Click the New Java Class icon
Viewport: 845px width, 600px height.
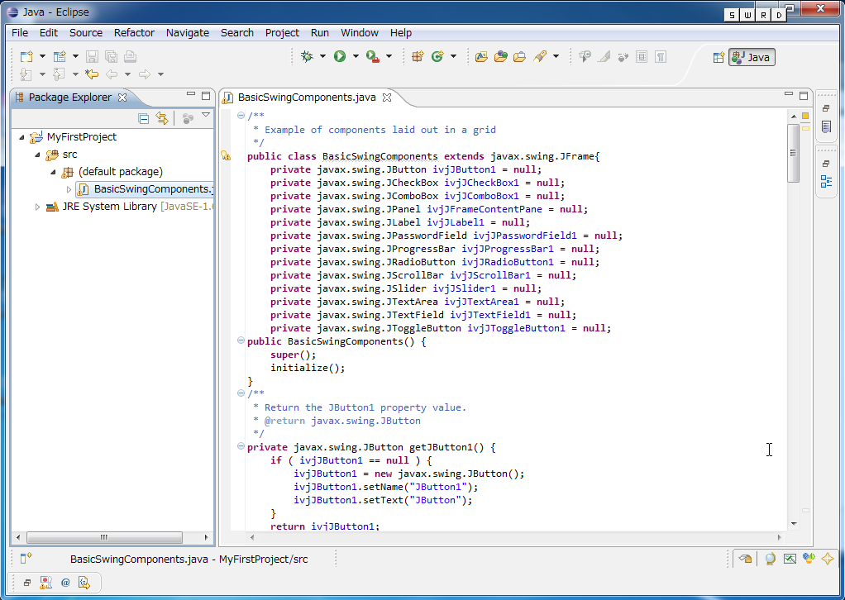point(437,56)
